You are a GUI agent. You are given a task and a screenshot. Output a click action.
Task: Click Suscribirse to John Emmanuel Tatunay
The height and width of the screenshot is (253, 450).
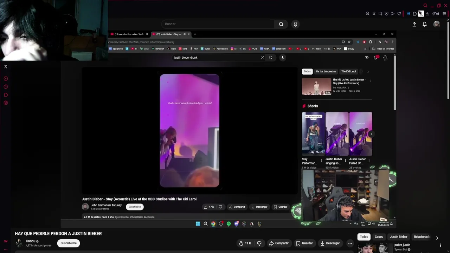coord(135,207)
